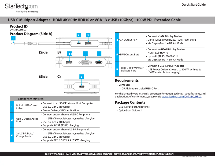The height and width of the screenshot is (166, 215).
Task: Click the Built-in USB-C Host Cable table cell
Action: click(27, 107)
